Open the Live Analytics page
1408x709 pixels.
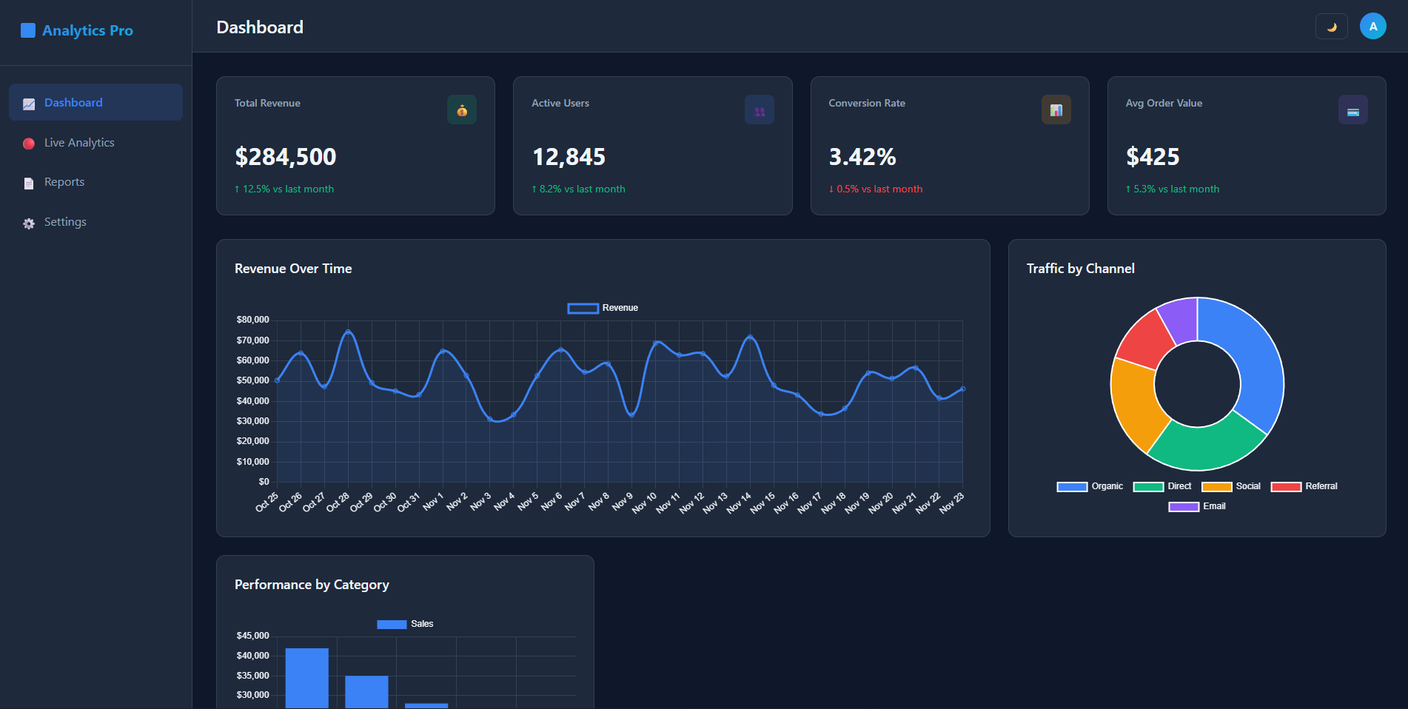tap(79, 143)
